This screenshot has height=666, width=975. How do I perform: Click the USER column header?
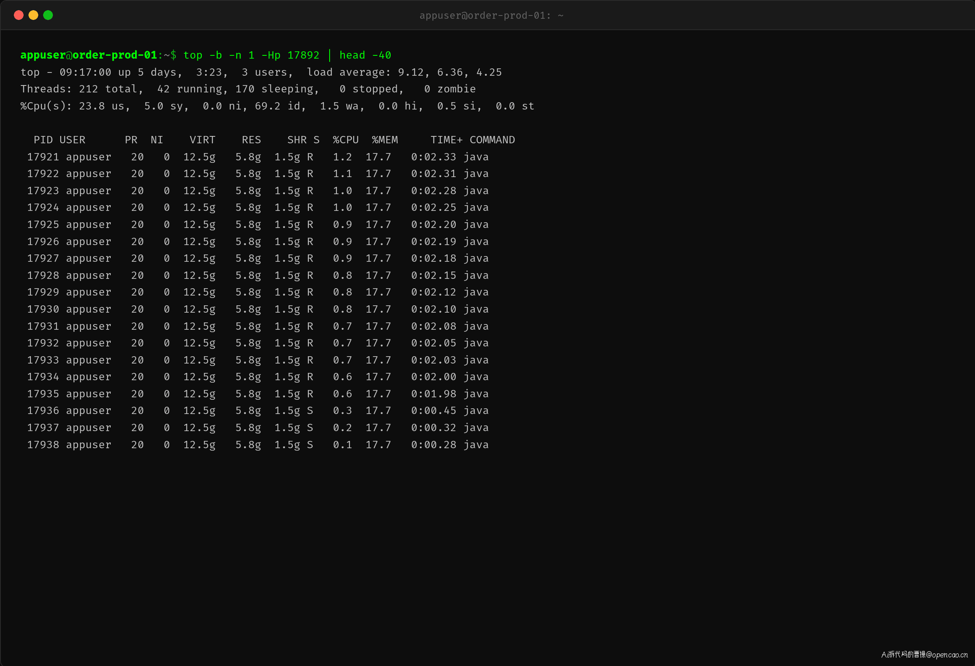tap(72, 140)
